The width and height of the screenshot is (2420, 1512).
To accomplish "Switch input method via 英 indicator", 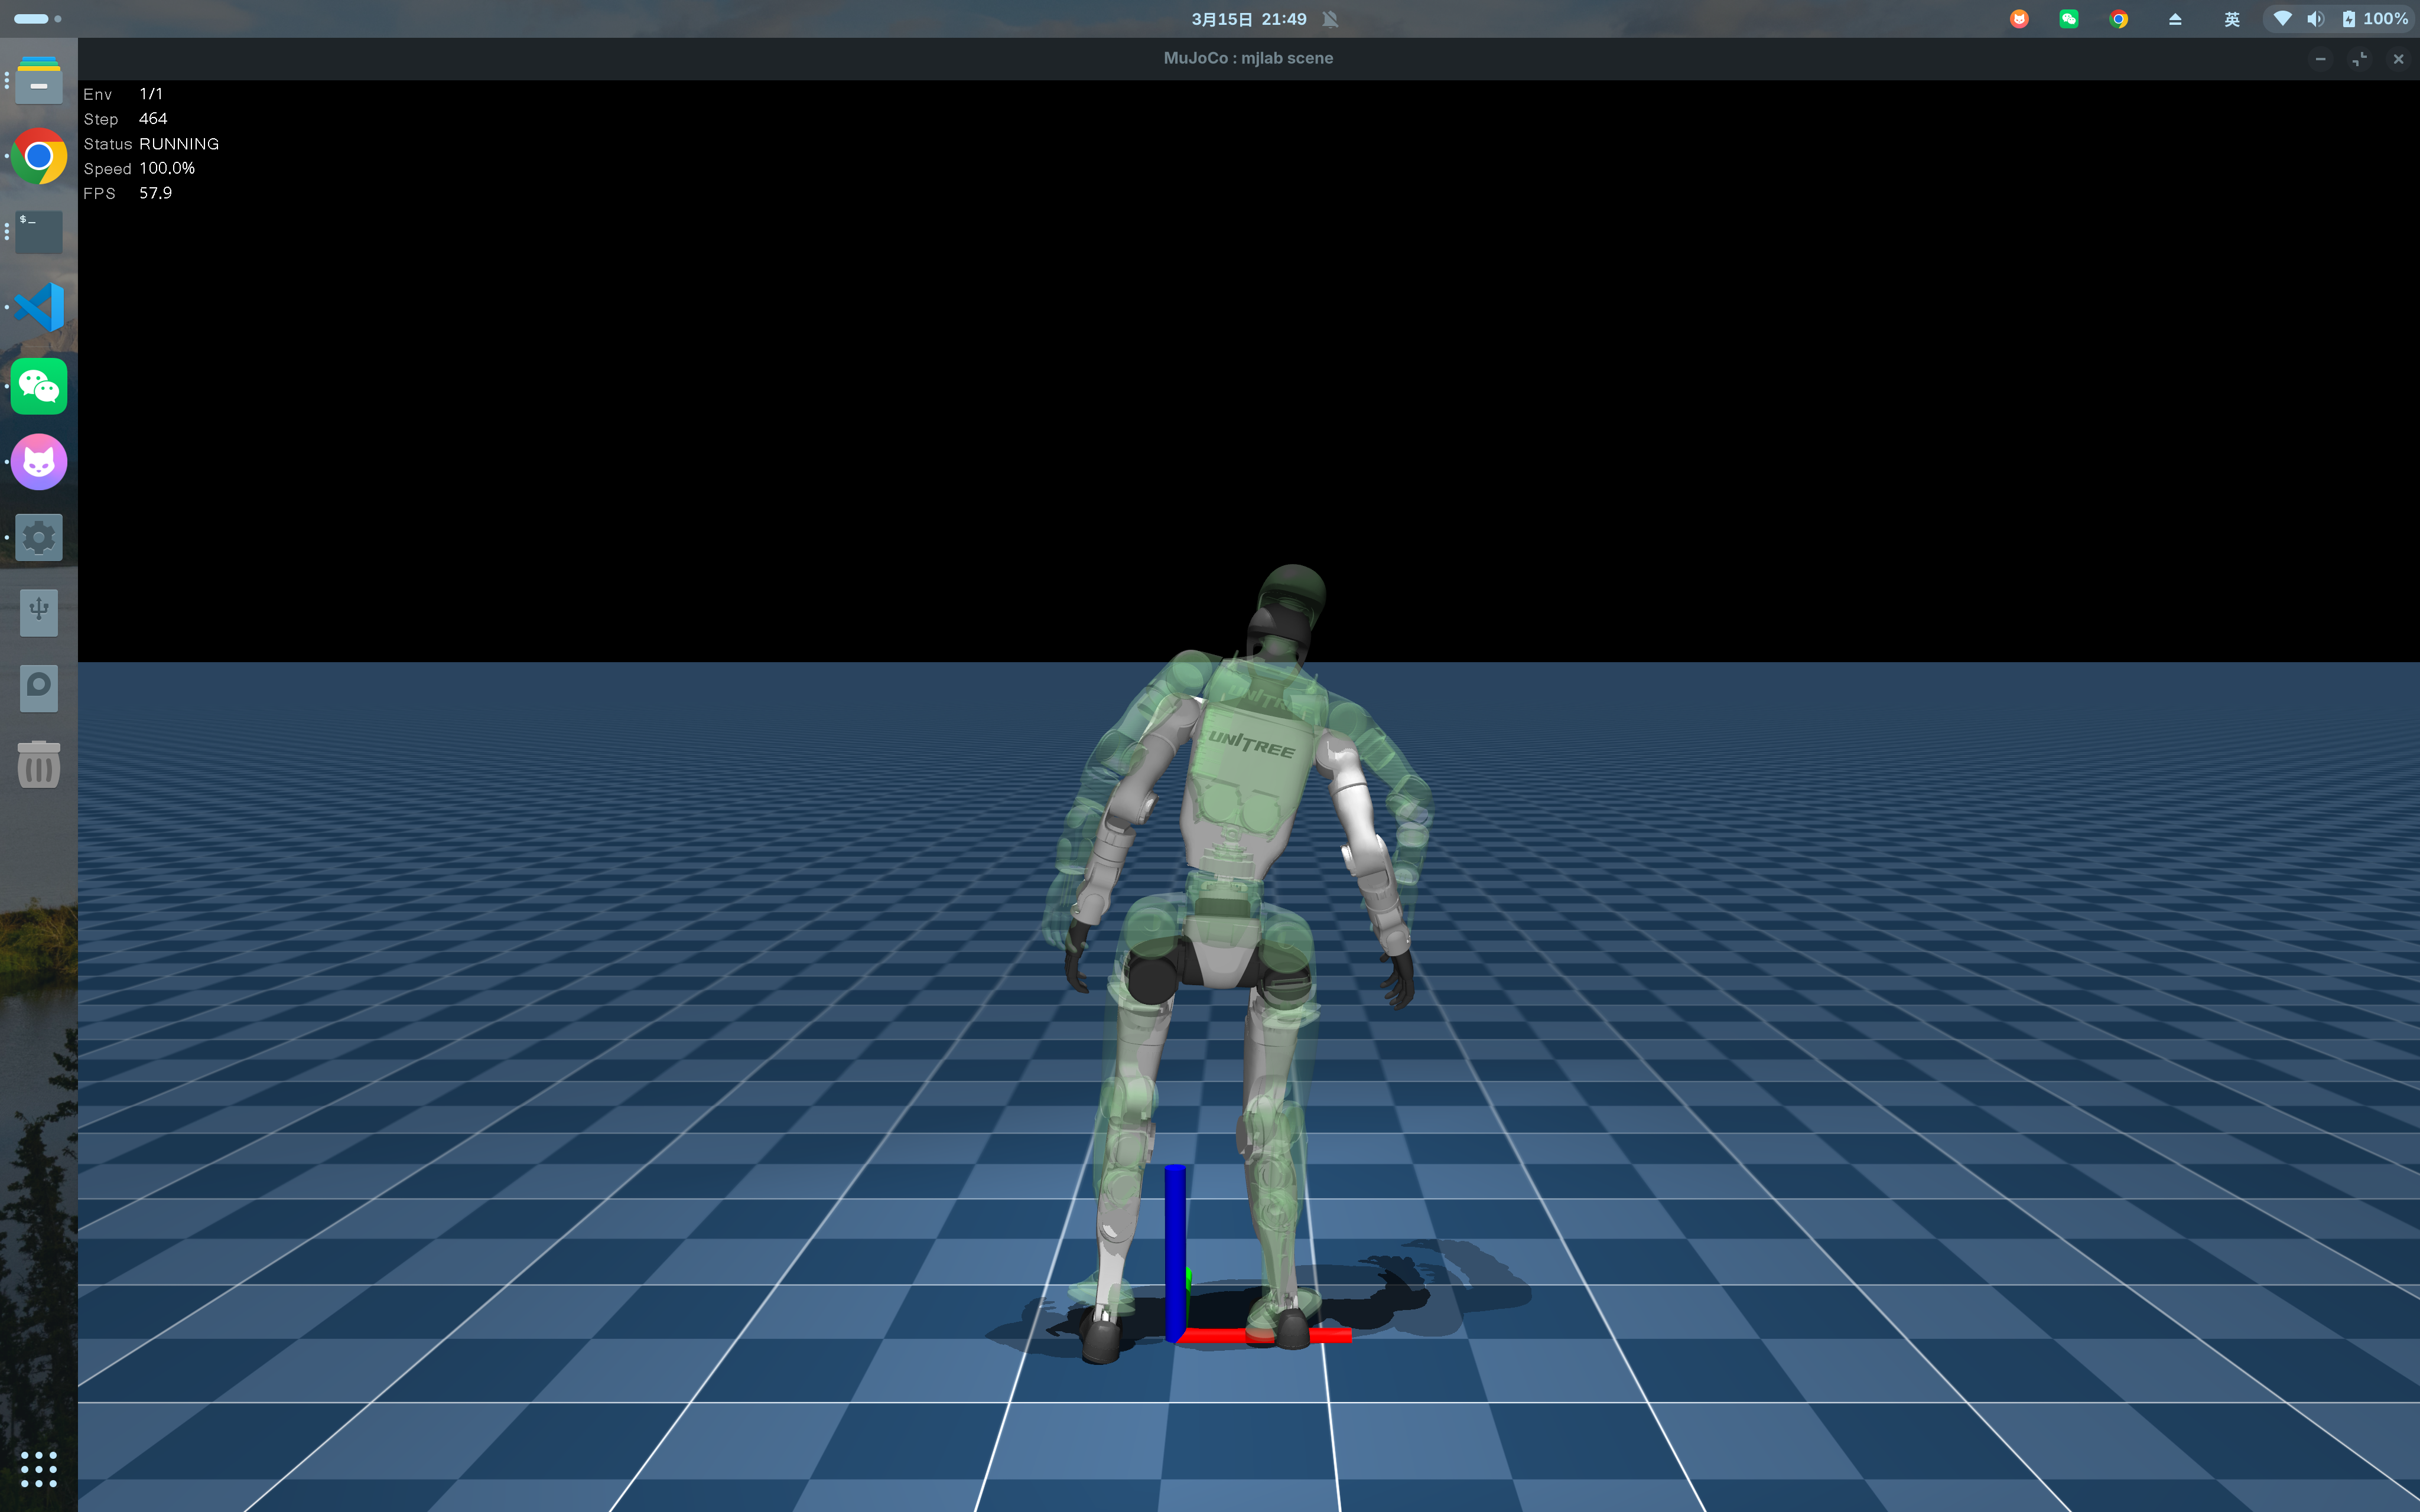I will 2232,19.
